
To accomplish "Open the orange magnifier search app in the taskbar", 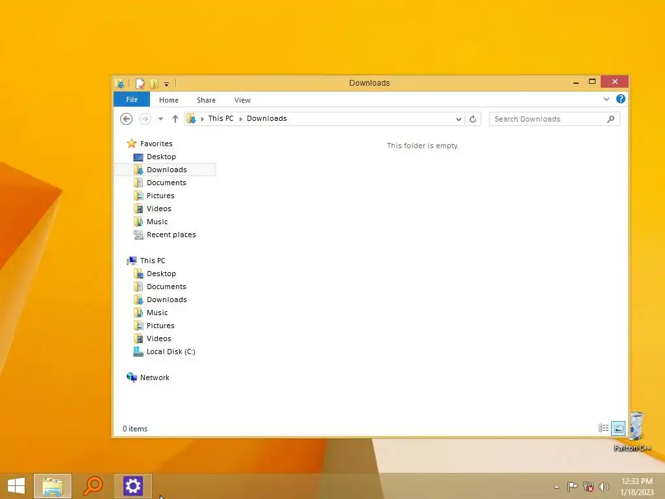I will pyautogui.click(x=93, y=486).
